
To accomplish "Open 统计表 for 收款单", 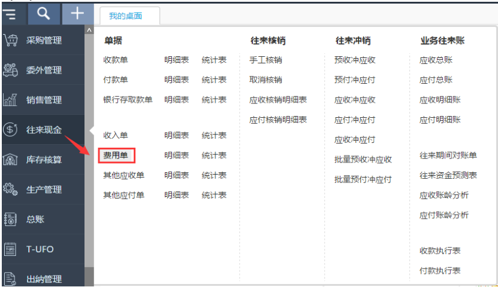I will point(214,60).
